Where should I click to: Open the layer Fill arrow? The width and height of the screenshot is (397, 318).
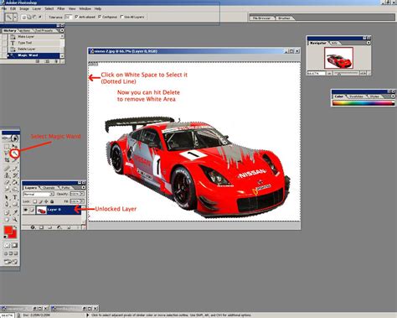82,201
